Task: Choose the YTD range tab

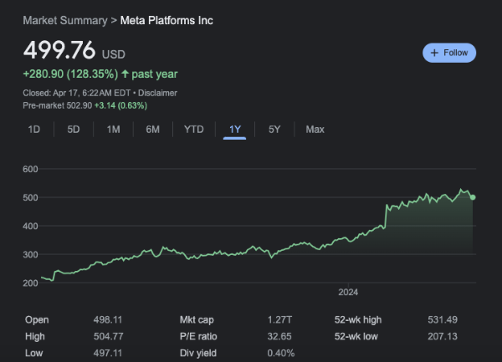Action: click(194, 130)
